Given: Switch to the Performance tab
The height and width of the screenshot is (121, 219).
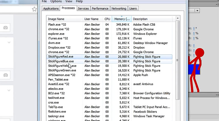Looking at the screenshot, I should click(100, 9).
